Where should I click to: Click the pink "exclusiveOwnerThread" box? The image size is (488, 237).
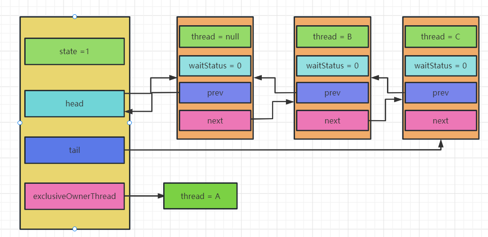coord(74,196)
